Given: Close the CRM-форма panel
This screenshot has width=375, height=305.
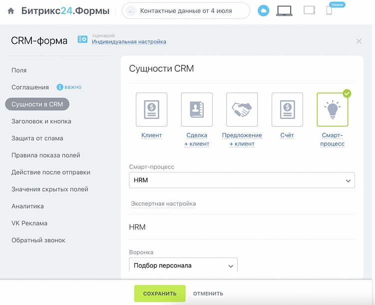Looking at the screenshot, I should (x=359, y=41).
